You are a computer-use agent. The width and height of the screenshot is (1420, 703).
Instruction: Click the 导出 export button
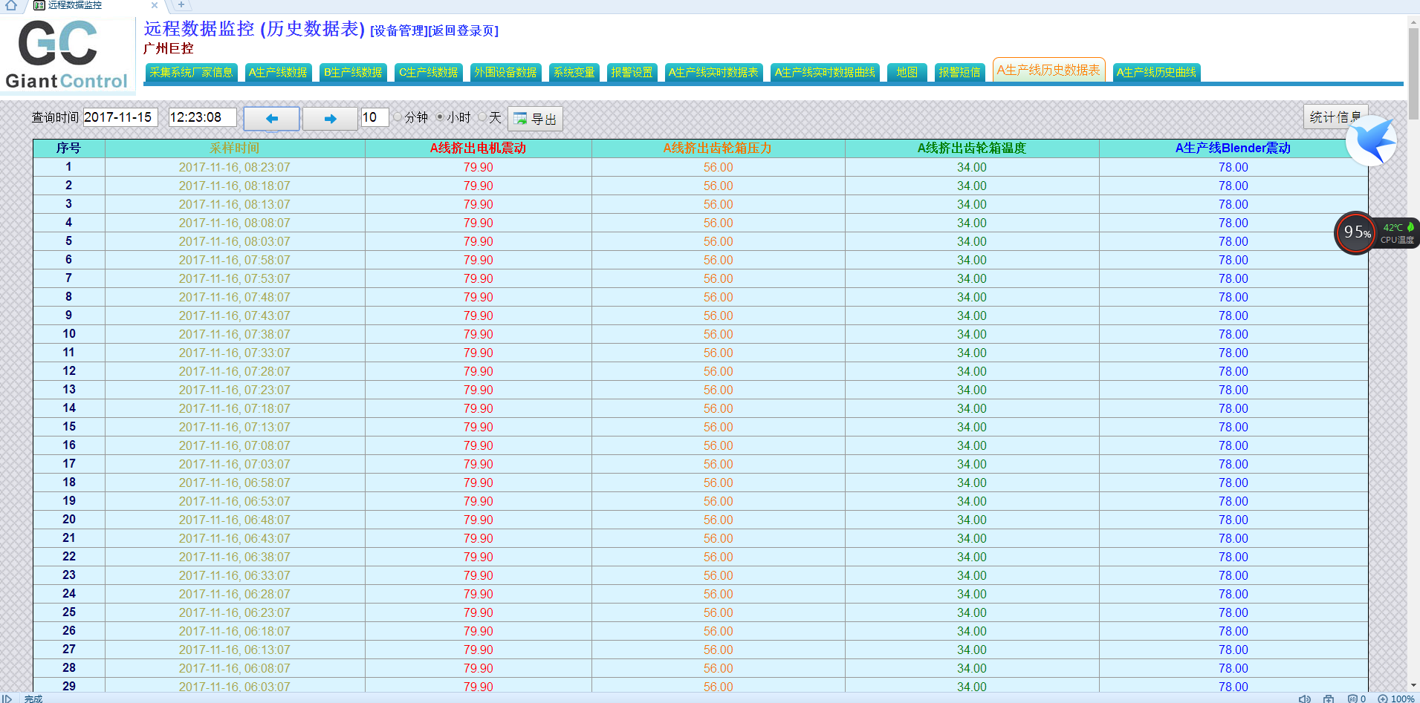coord(535,119)
